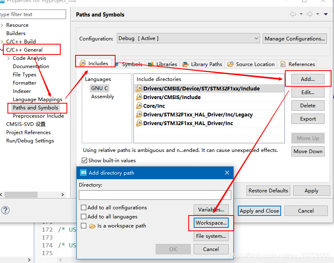Image resolution: width=334 pixels, height=263 pixels.
Task: Open Documentation settings page
Action: [31, 66]
